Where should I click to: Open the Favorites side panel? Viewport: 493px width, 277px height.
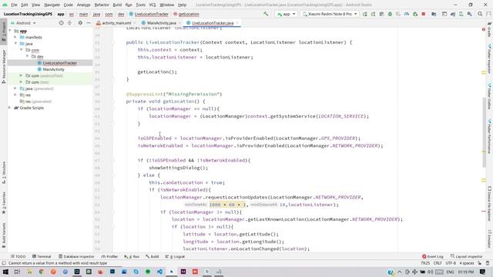pos(4,203)
